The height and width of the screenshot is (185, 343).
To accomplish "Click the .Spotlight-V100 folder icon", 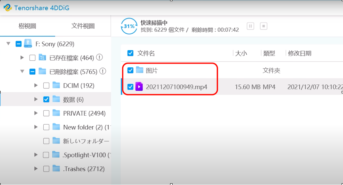I will pos(56,154).
